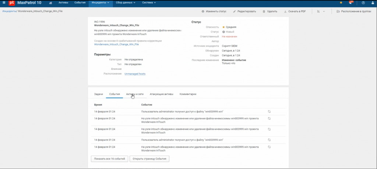Open the Unmanaged hosts link
This screenshot has height=169, width=377.
click(135, 74)
